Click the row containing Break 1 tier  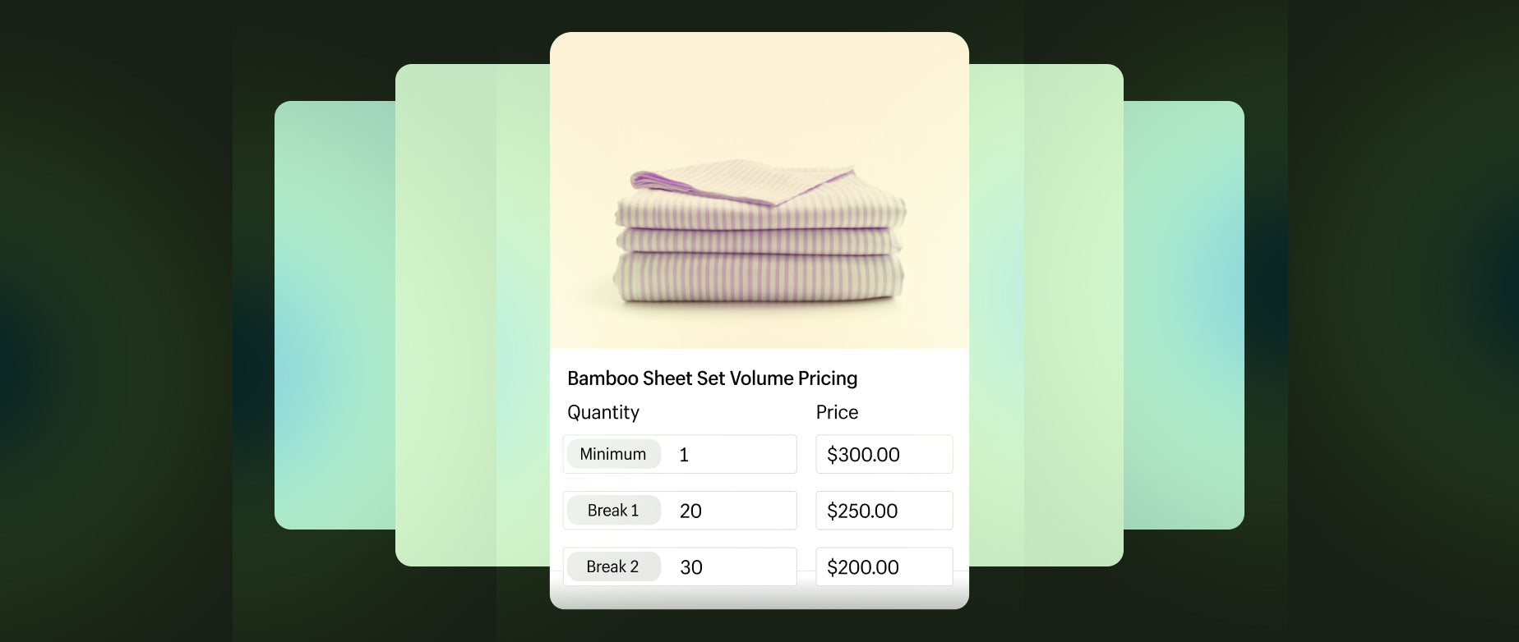(759, 510)
